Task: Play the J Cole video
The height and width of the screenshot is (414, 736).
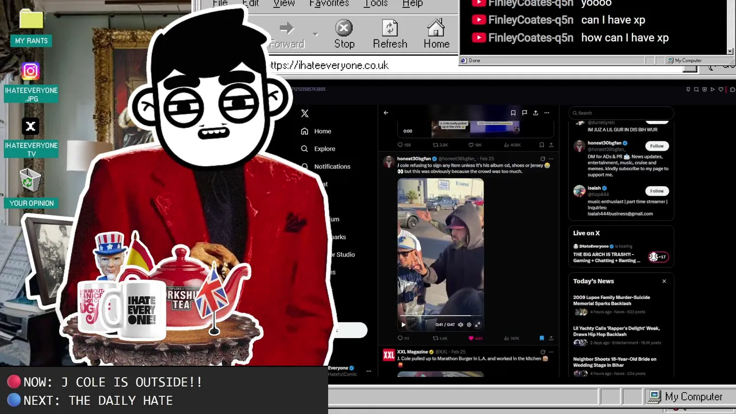Action: (403, 324)
